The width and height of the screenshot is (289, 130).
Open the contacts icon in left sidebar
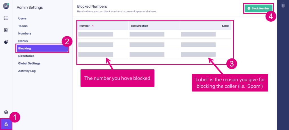[x=6, y=30]
